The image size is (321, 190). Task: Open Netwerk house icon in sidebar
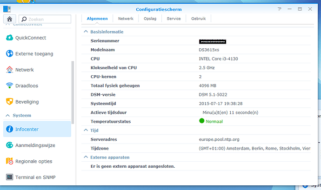click(x=9, y=70)
